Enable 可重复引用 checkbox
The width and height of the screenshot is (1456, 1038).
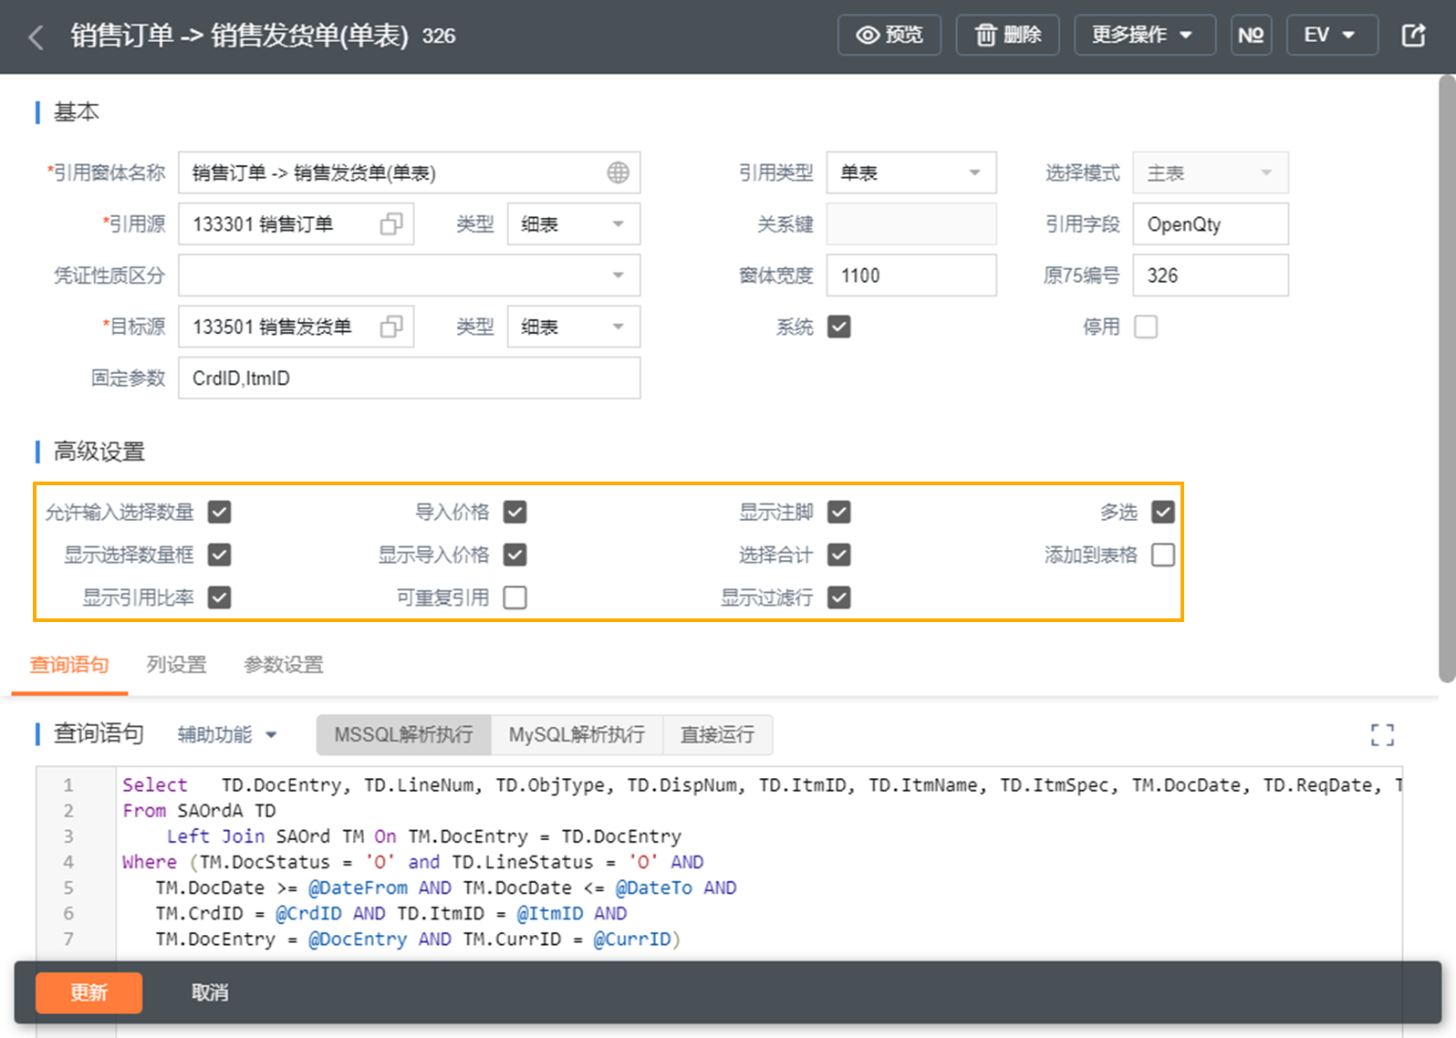[x=515, y=597]
